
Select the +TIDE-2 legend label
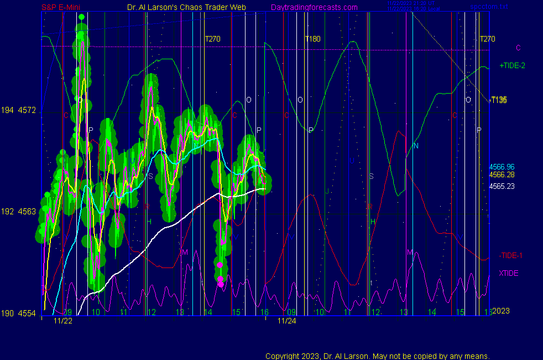512,65
